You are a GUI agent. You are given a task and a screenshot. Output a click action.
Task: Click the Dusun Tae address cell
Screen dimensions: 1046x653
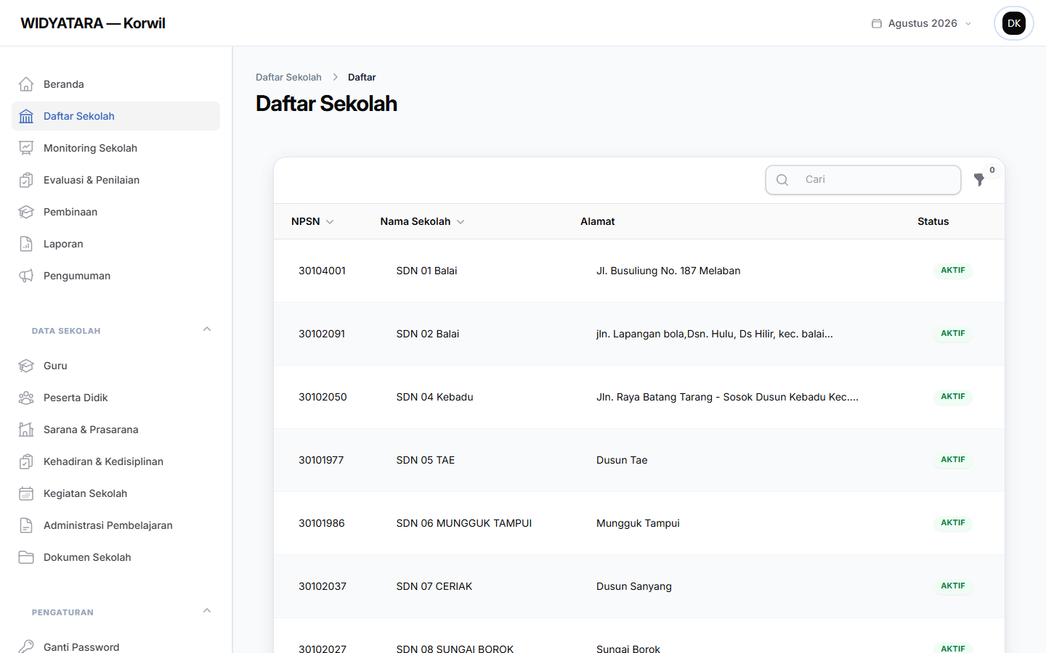click(x=622, y=460)
